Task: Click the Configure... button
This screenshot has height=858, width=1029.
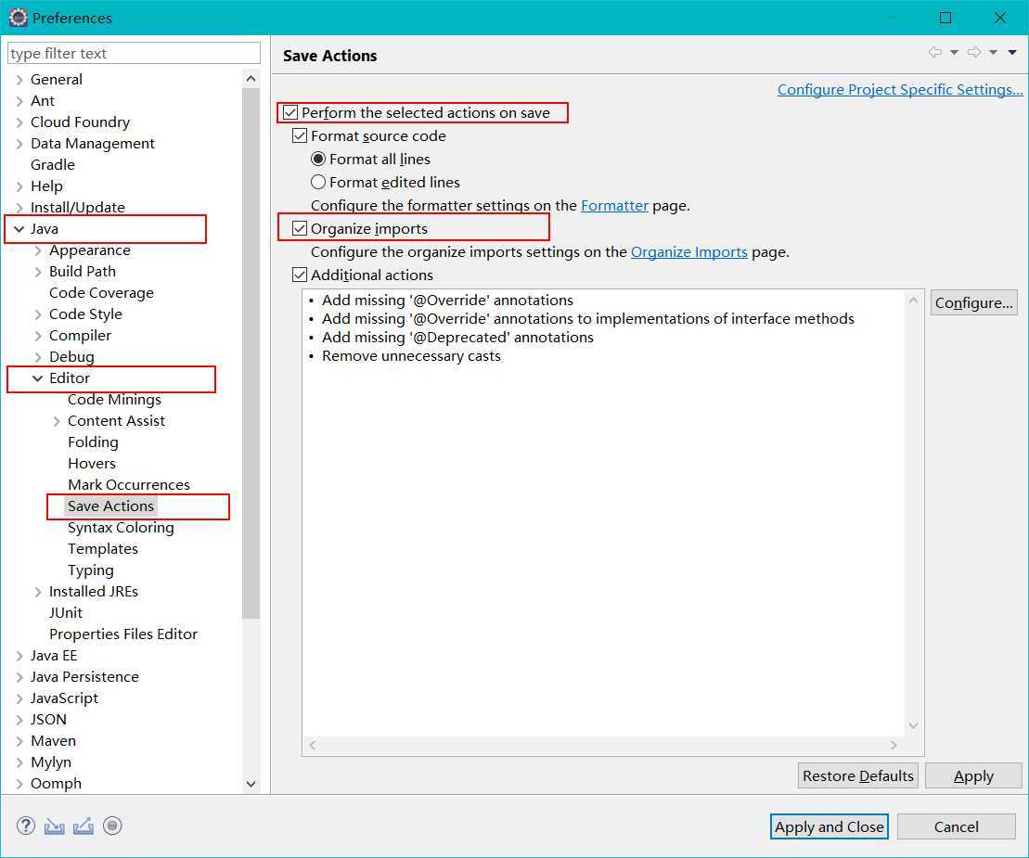Action: point(974,303)
